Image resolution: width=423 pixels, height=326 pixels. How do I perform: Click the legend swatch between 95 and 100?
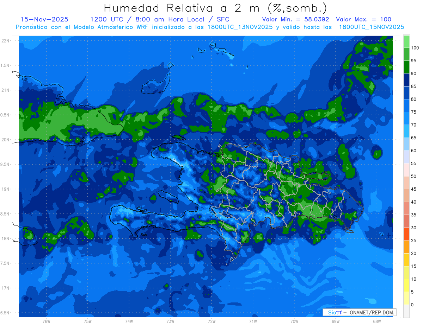click(406, 54)
